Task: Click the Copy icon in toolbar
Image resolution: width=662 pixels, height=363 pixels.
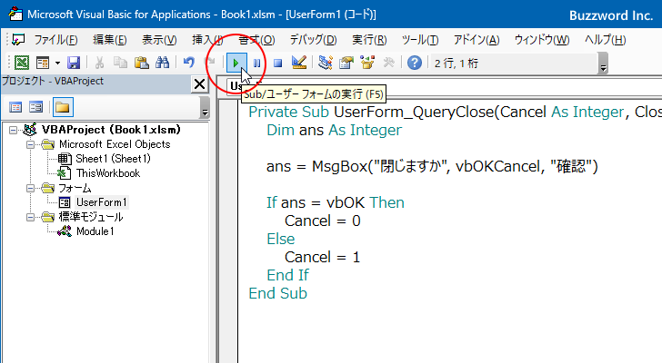Action: click(x=120, y=64)
